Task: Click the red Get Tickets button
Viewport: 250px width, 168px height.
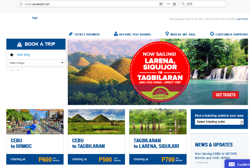Action: click(x=225, y=95)
